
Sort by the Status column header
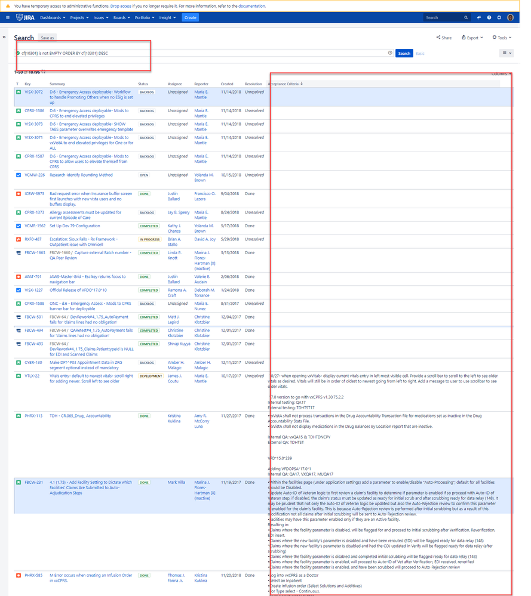pyautogui.click(x=143, y=84)
